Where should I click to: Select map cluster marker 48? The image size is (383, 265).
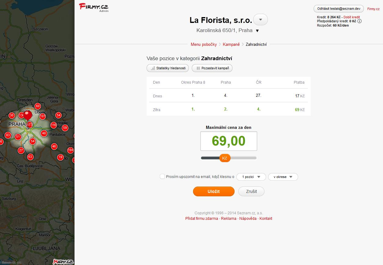[x=44, y=133]
